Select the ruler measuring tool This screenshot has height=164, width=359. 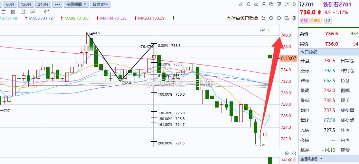(46, 12)
